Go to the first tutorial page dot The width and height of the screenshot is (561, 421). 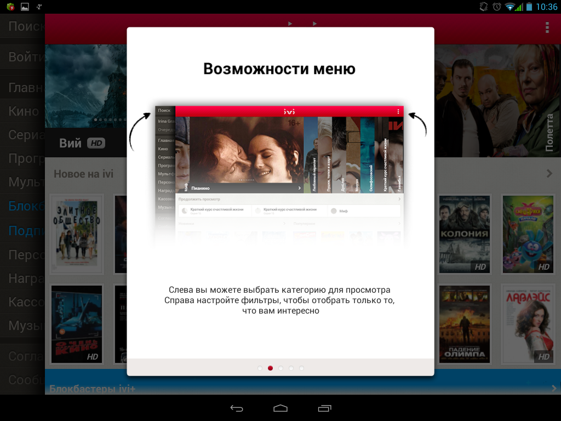point(260,368)
